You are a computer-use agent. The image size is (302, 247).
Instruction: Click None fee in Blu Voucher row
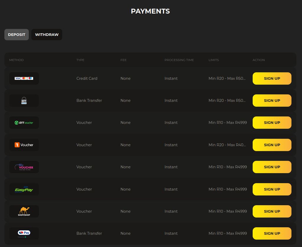(x=126, y=167)
